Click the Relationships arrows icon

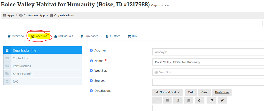7,66
